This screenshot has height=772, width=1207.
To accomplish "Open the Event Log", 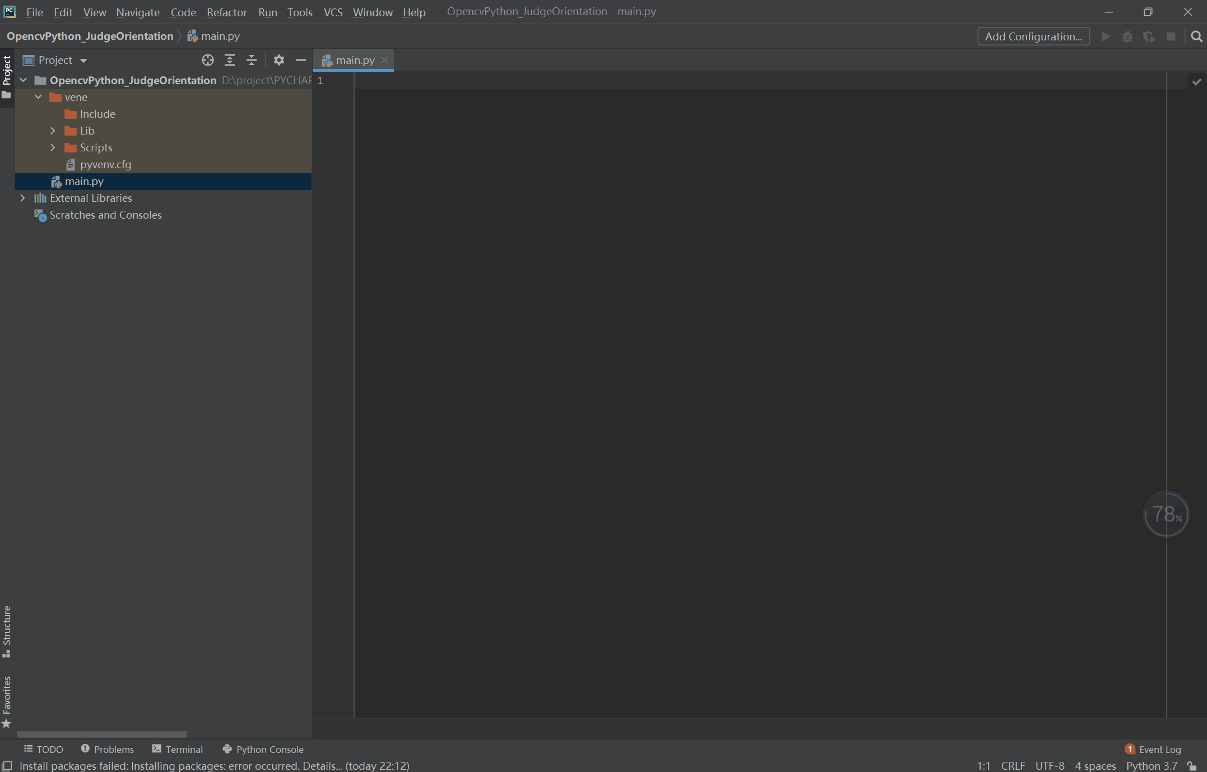I will tap(1158, 749).
